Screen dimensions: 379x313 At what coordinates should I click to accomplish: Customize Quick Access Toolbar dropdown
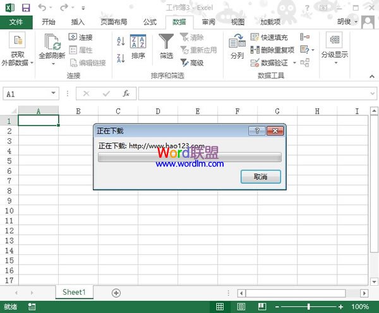(83, 8)
